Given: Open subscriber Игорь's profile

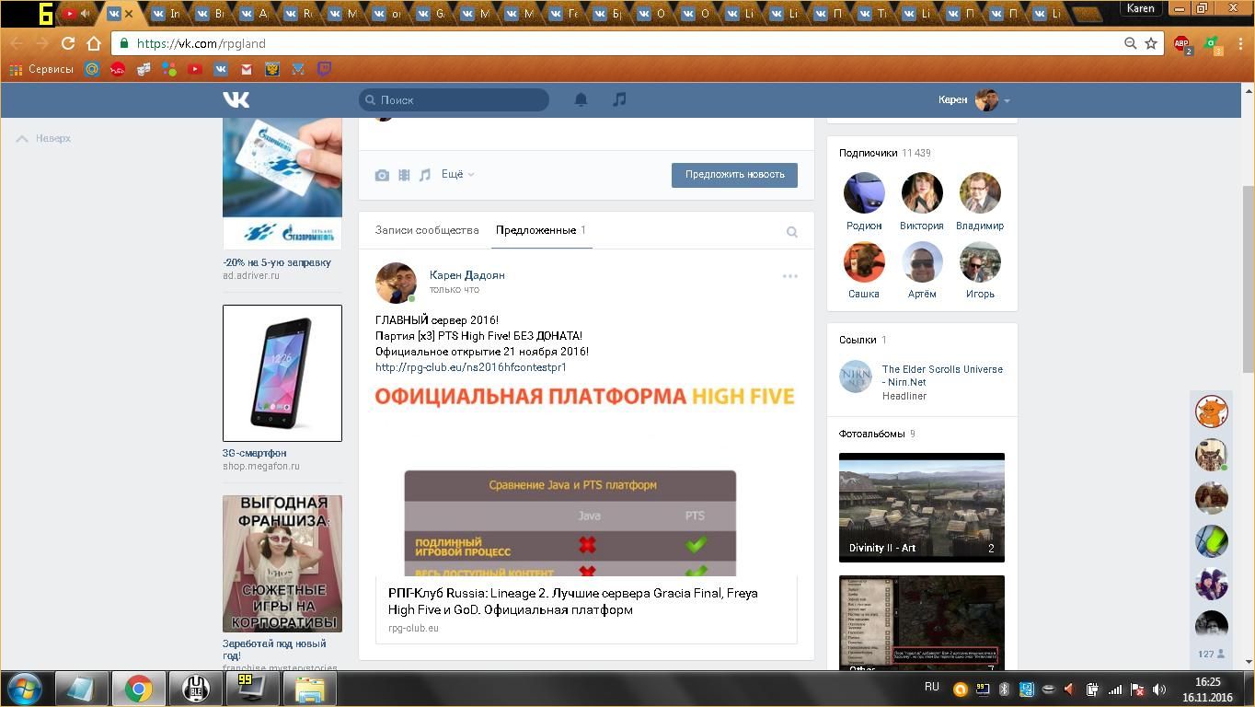Looking at the screenshot, I should (x=980, y=262).
